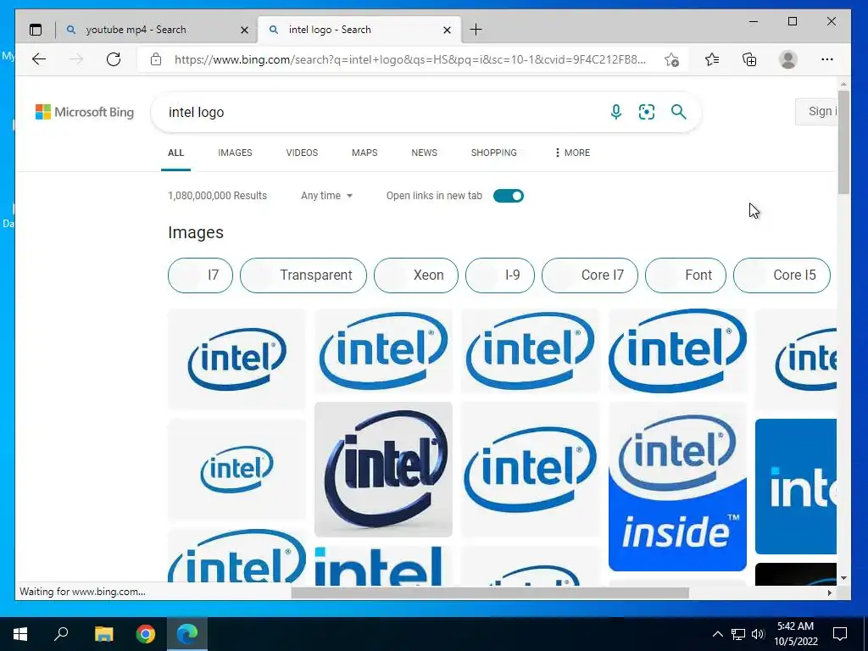Switch to NEWS results tab
The image size is (868, 651).
point(424,153)
